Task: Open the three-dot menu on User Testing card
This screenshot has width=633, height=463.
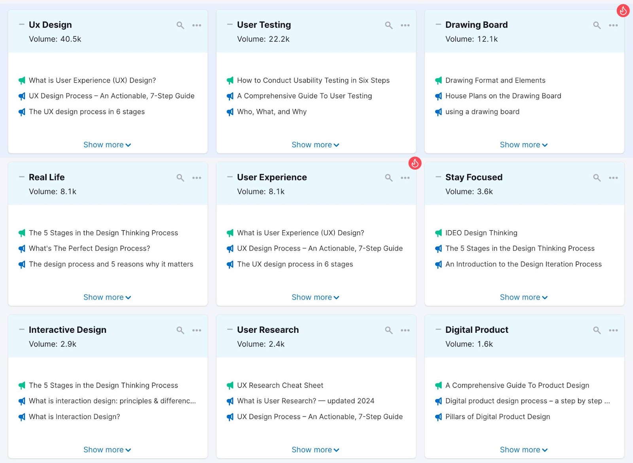Action: pos(405,25)
